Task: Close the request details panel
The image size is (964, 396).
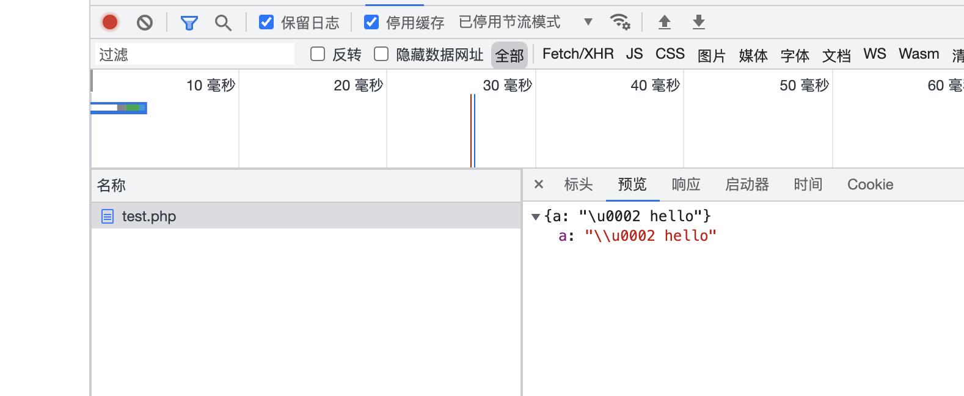Action: point(539,185)
